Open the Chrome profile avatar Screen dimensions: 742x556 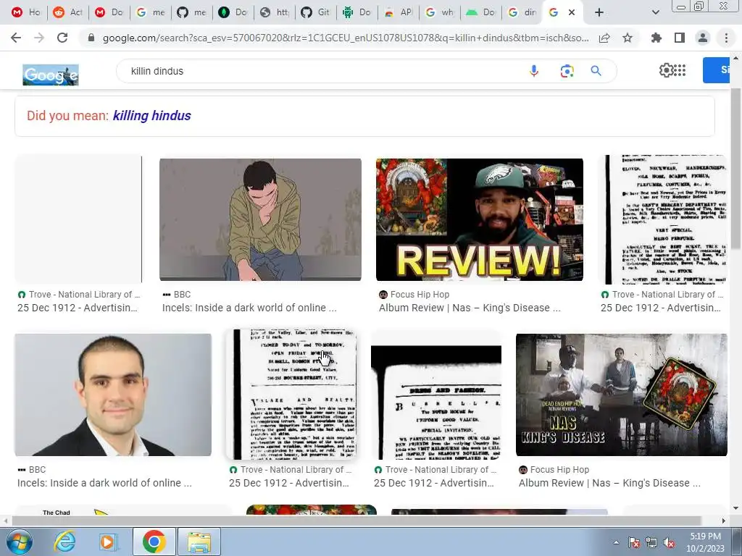point(703,38)
